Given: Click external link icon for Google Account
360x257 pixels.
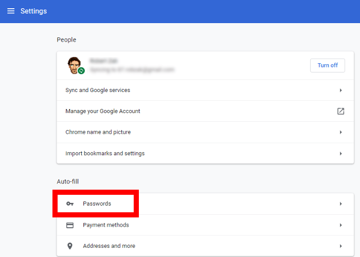Looking at the screenshot, I should (340, 112).
